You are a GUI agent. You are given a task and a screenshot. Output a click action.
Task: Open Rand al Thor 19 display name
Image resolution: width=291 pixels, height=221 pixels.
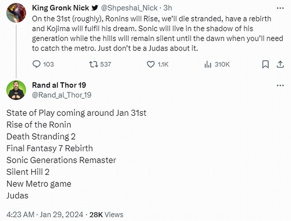point(59,85)
